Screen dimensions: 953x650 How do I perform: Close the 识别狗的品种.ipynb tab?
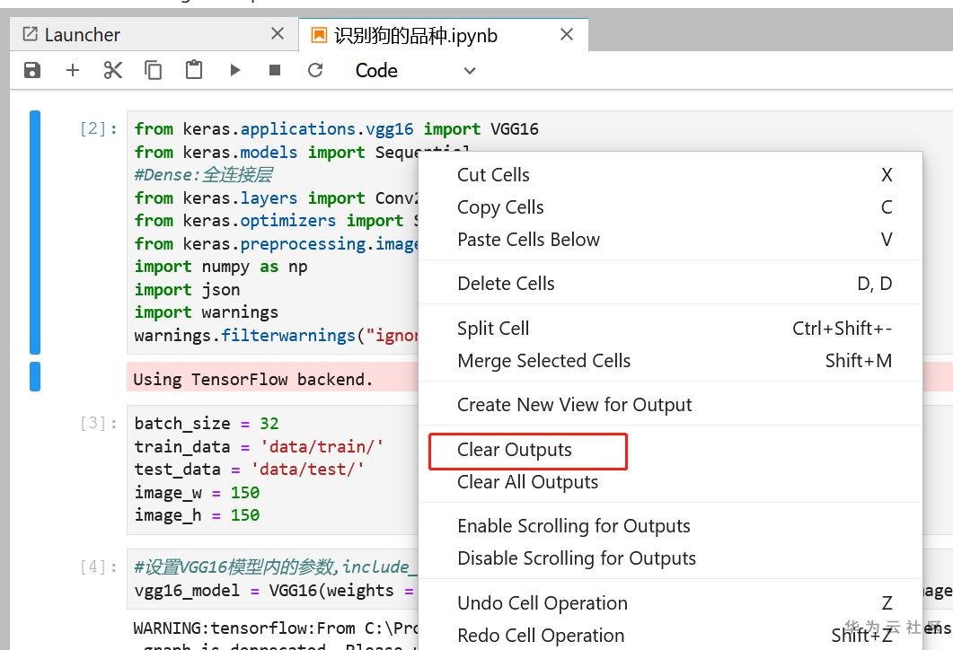tap(567, 34)
